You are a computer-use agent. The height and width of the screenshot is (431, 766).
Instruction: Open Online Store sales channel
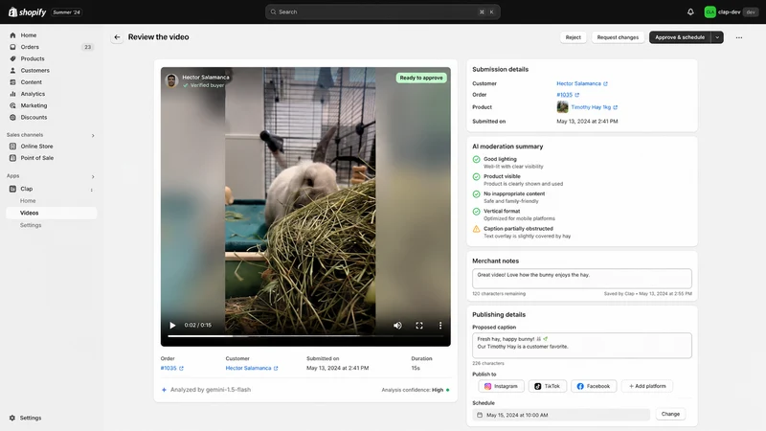point(36,147)
